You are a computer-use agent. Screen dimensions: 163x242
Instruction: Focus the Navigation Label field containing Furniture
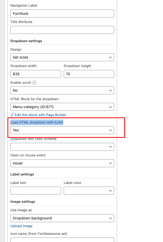62,14
